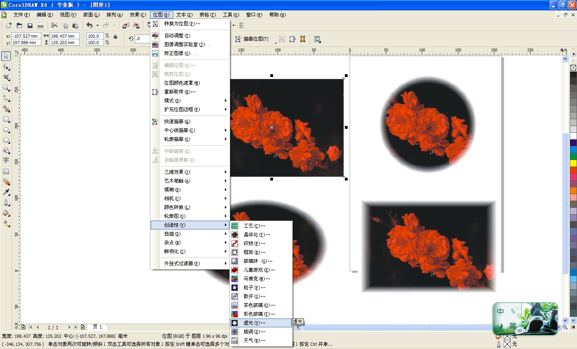Click the object width field
This screenshot has height=349, width=577.
[x=65, y=36]
